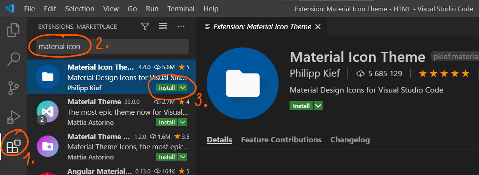Screen dimensions: 479x175
Task: Expand install options for Material Theme Icons
Action: (x=183, y=157)
